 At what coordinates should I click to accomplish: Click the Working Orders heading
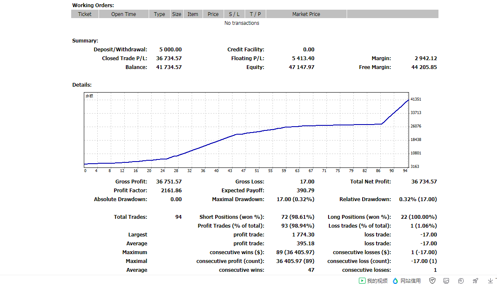pos(93,5)
